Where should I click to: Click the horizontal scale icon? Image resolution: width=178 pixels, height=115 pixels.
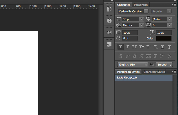click(x=152, y=32)
